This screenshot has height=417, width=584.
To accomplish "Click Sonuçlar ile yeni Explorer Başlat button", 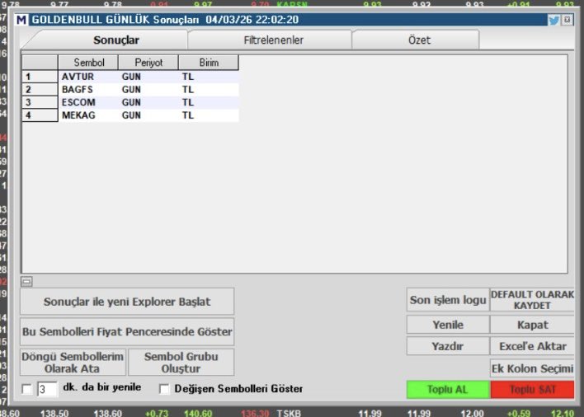I will (127, 302).
